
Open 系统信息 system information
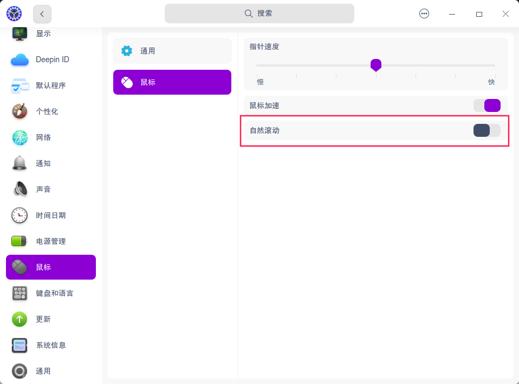click(50, 345)
